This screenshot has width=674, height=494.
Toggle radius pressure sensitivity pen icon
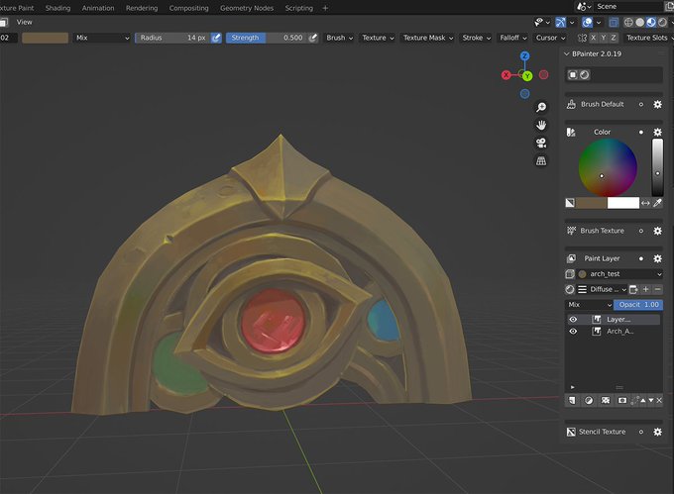pos(216,38)
